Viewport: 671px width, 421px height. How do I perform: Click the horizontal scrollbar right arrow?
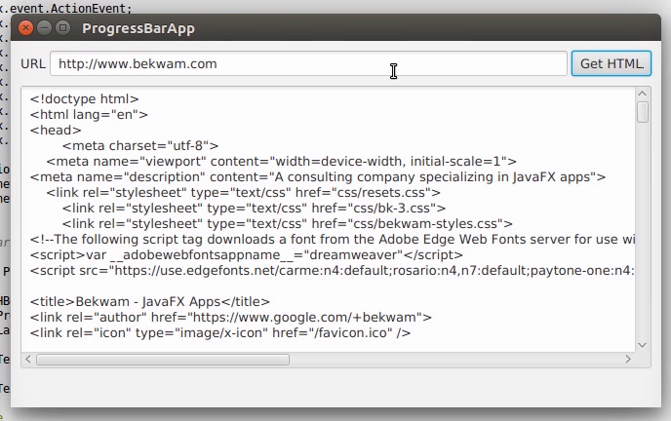pyautogui.click(x=627, y=360)
